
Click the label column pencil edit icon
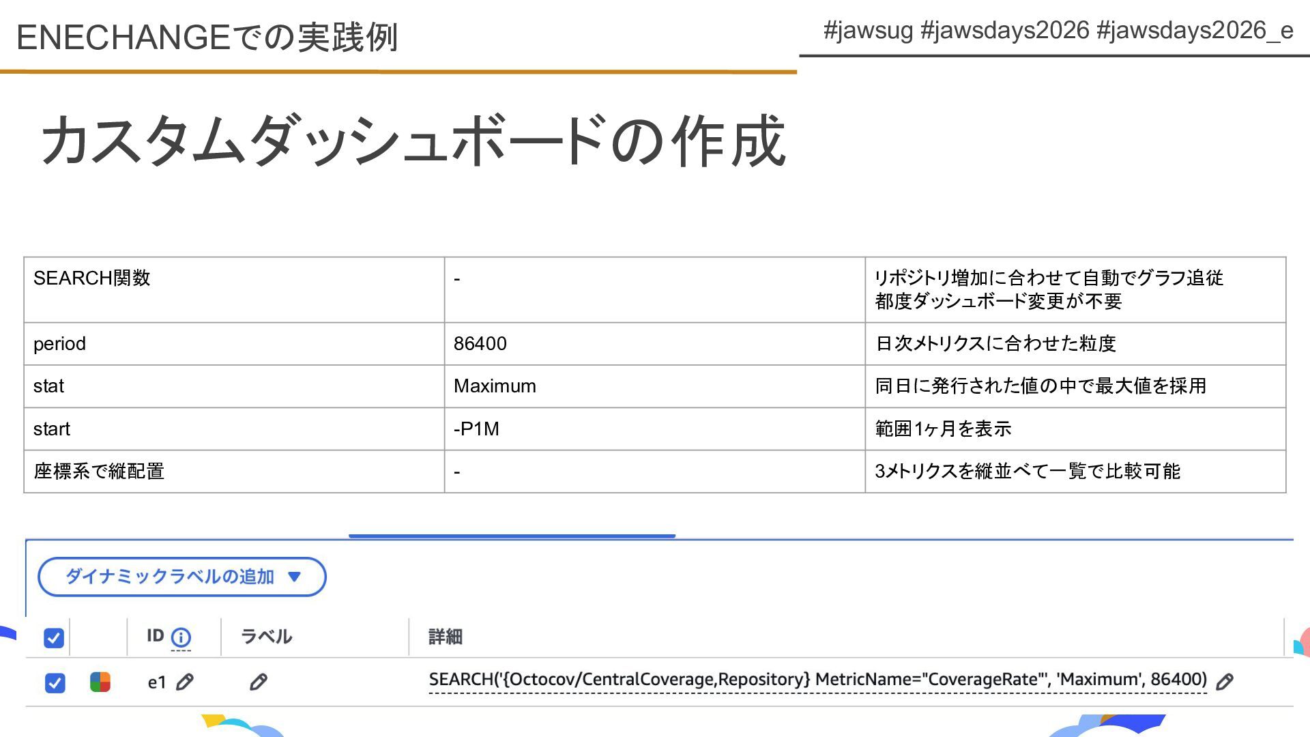point(258,682)
